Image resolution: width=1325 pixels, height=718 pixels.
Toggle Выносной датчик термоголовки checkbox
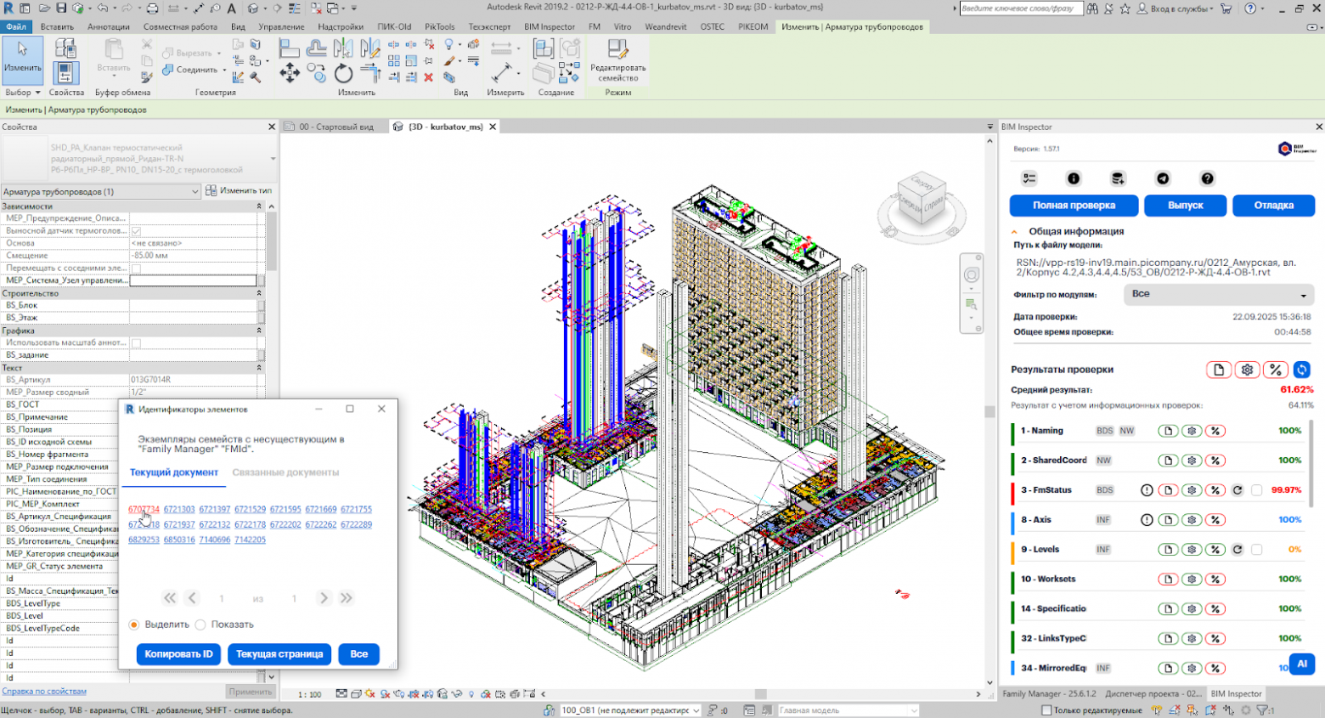pos(136,231)
